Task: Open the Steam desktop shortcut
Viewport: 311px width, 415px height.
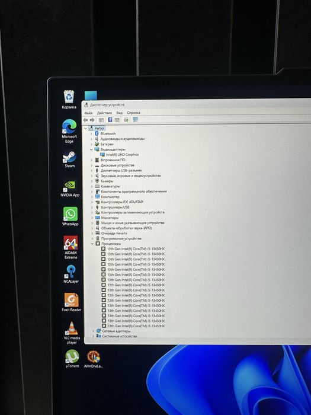Action: pos(69,159)
